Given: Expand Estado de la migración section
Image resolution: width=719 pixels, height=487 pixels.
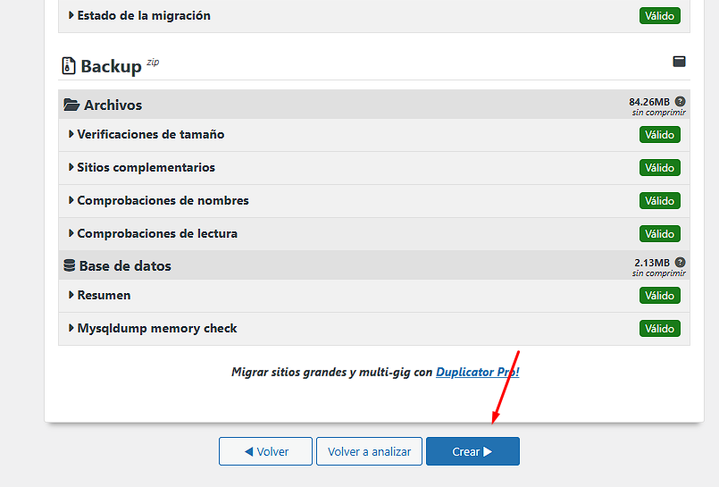Looking at the screenshot, I should (x=143, y=15).
